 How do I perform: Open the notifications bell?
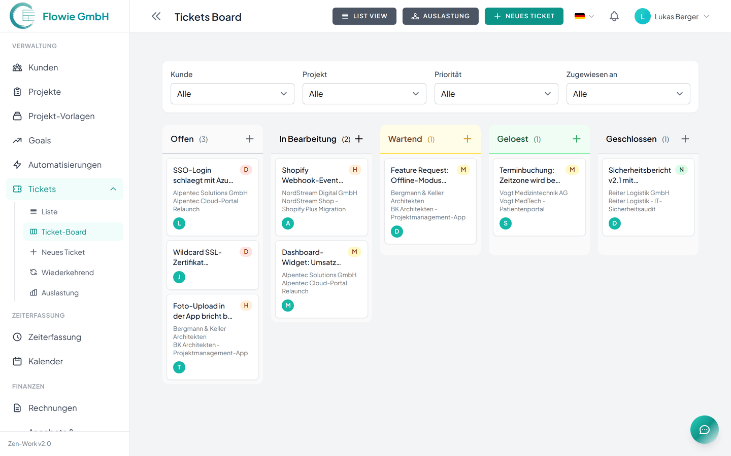click(614, 16)
